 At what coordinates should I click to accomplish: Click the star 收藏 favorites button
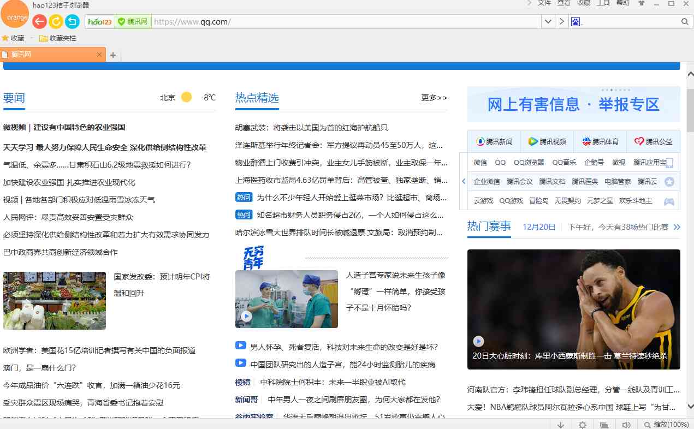pos(13,38)
